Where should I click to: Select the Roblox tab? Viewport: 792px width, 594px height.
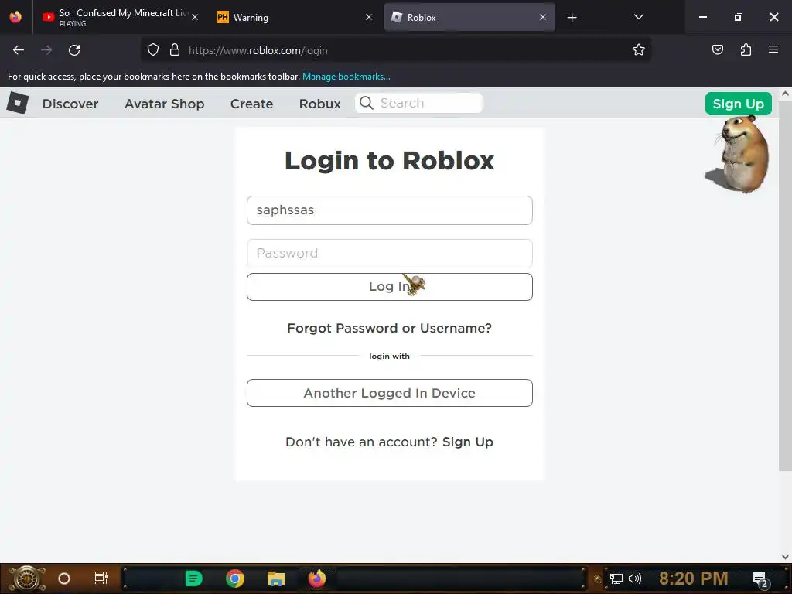[469, 18]
